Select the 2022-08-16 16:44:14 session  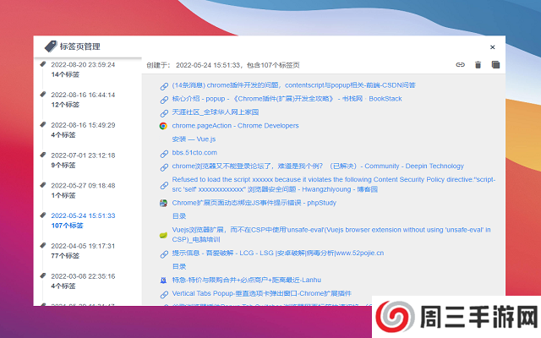click(x=83, y=95)
